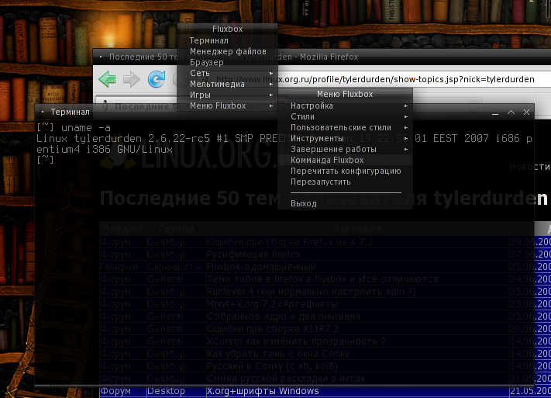Minimize the Терминал window

[495, 112]
